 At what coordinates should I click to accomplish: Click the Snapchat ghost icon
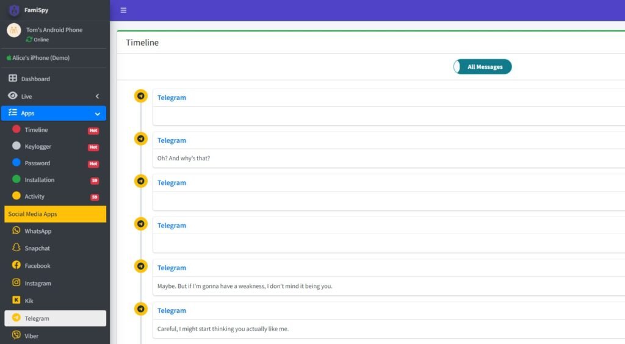[16, 247]
